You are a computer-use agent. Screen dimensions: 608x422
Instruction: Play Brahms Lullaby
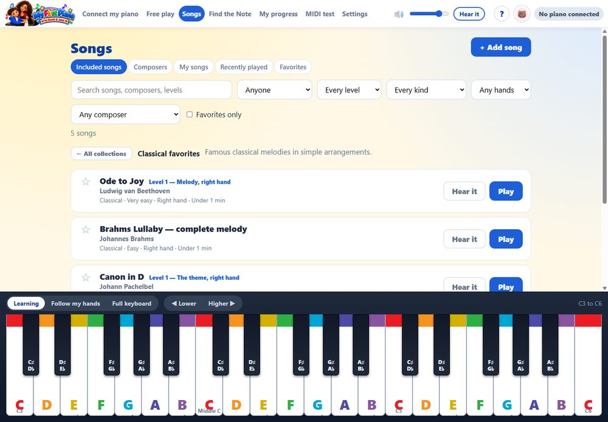pos(506,240)
